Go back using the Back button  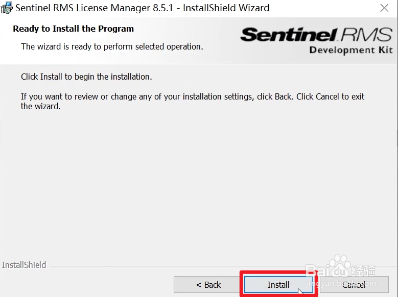tap(208, 285)
